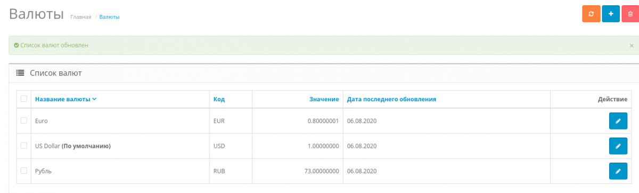
Task: Sort the table by 'Код' column
Action: pos(219,99)
